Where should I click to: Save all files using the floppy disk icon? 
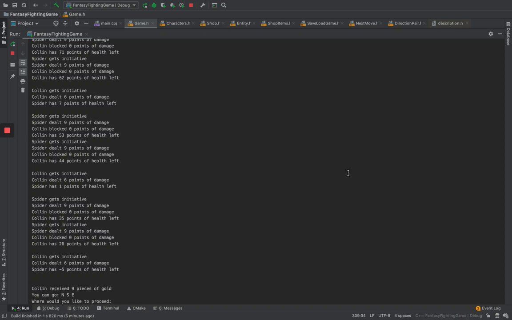click(15, 5)
